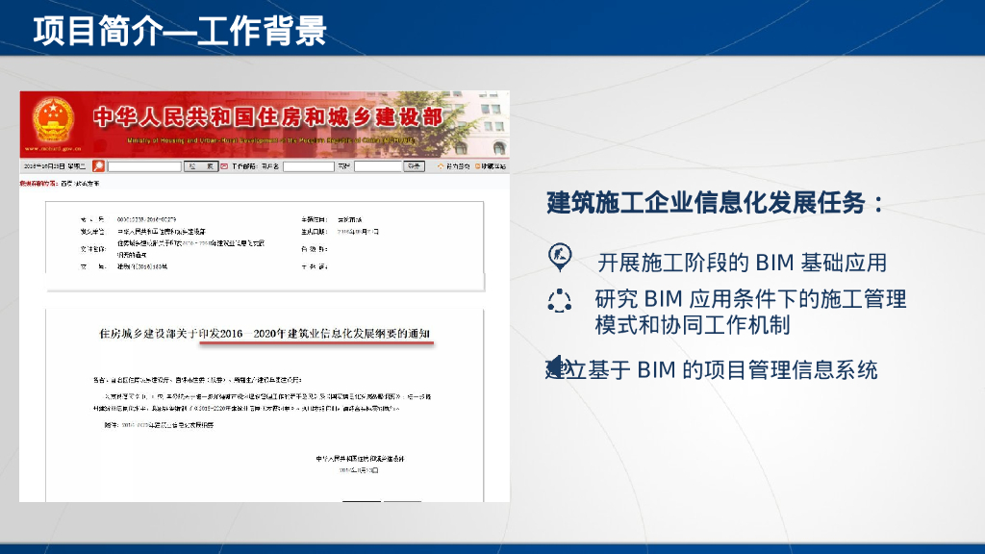Click the text 研究 BIM 应用条件下的施工管理
Viewport: 985px width, 554px height.
click(x=750, y=299)
